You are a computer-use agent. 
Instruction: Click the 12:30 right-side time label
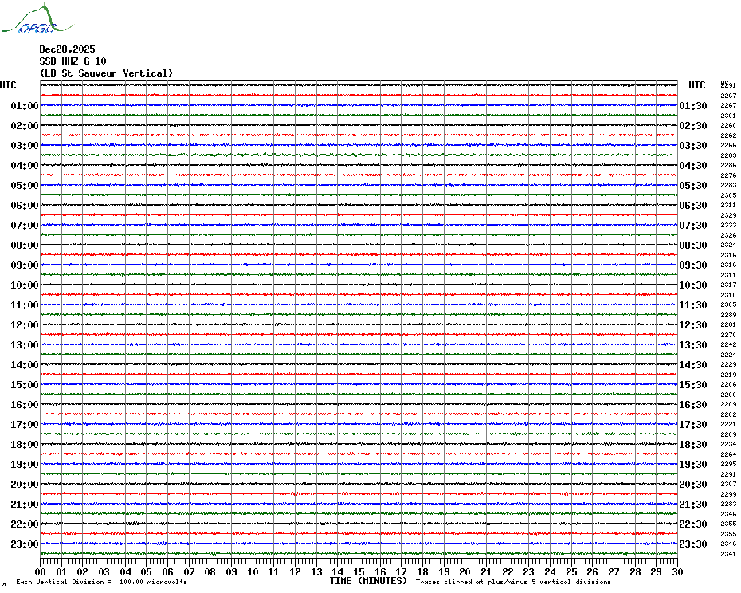(693, 325)
